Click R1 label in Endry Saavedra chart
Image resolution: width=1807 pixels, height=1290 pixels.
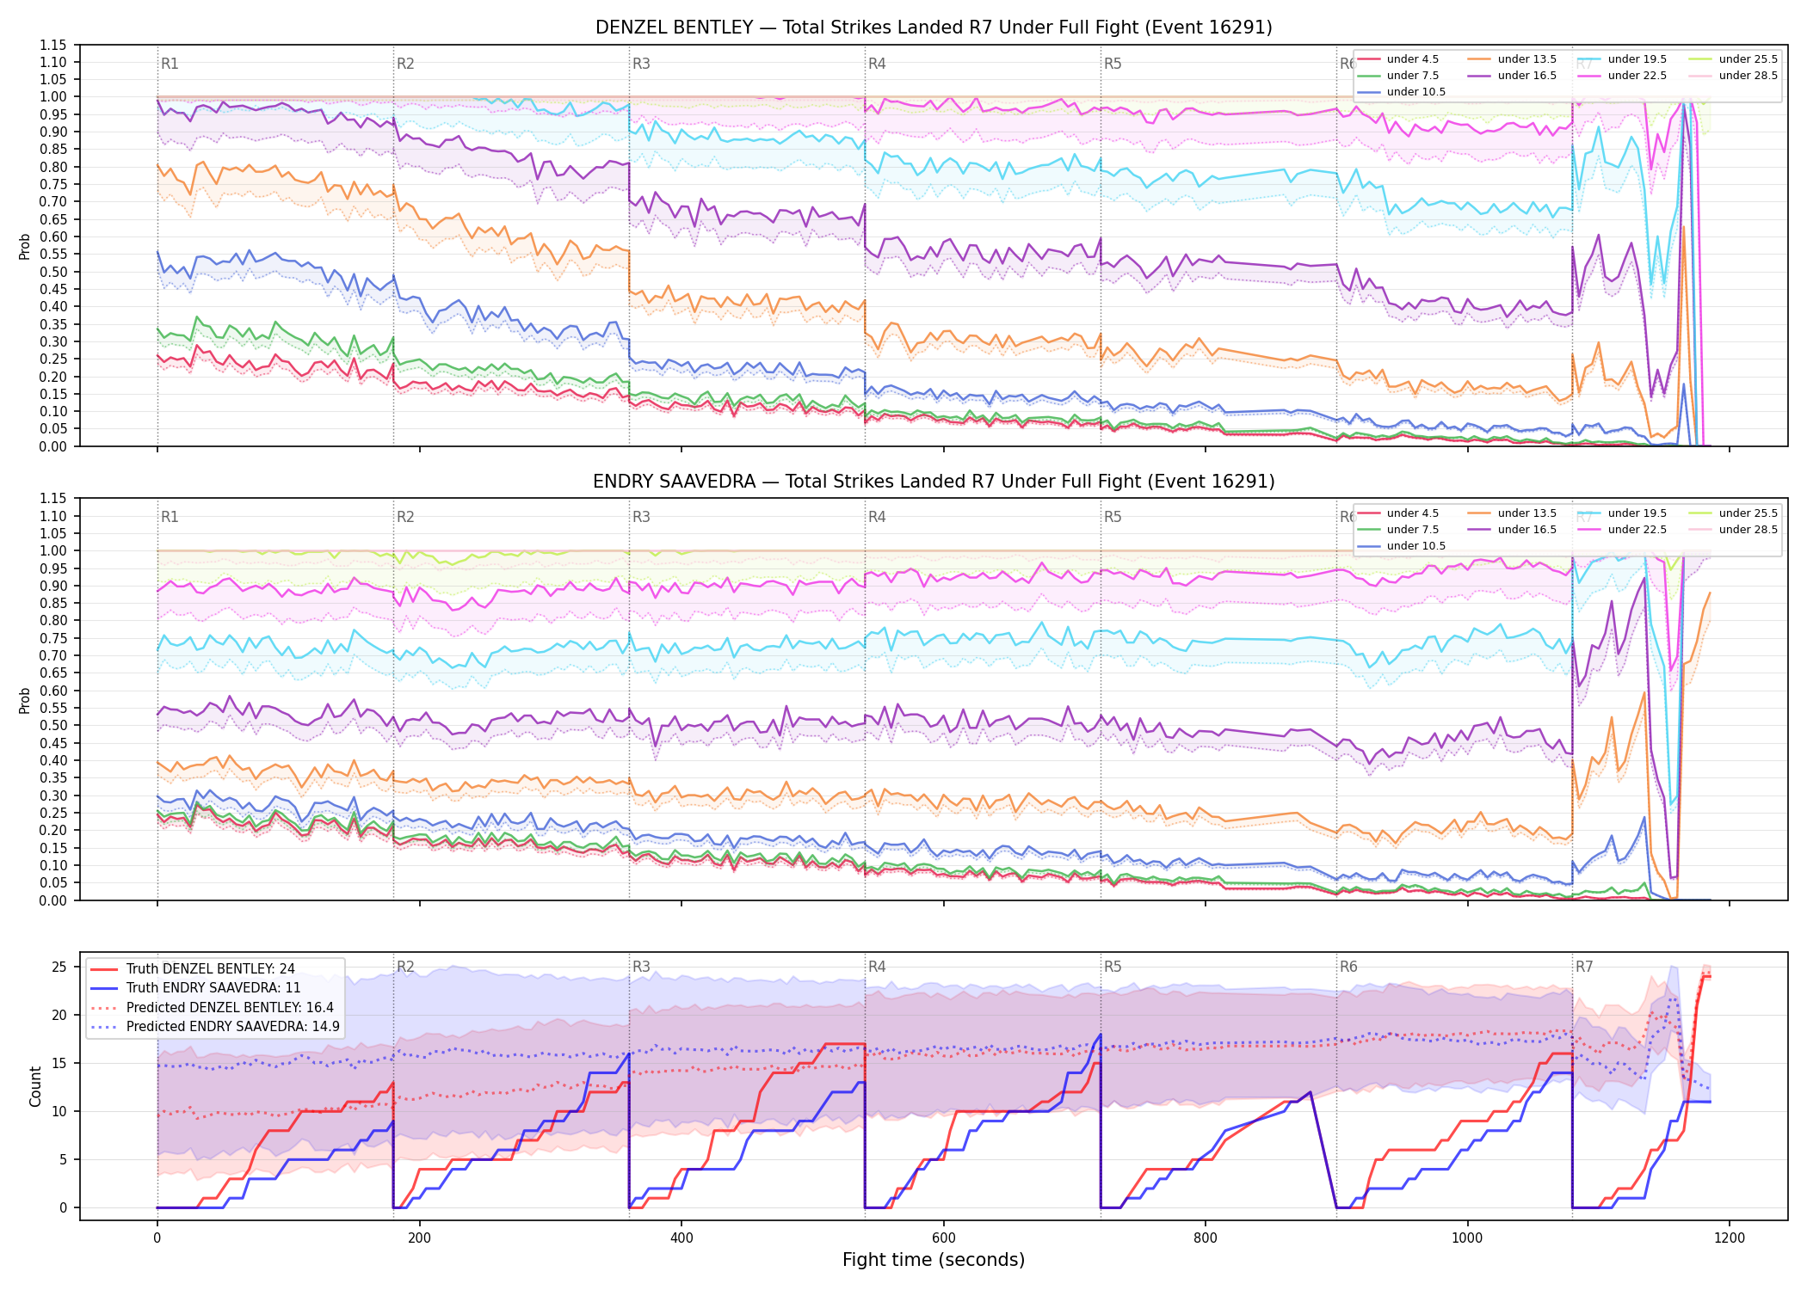pos(170,517)
